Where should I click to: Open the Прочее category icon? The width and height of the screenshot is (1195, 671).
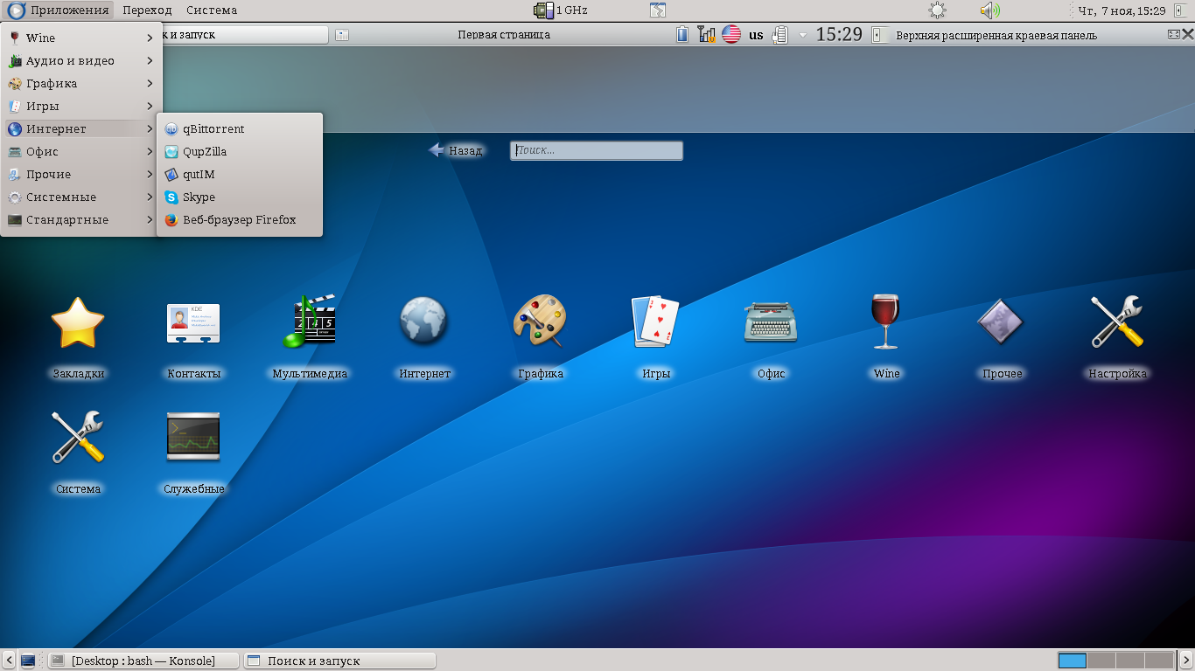(x=1002, y=321)
